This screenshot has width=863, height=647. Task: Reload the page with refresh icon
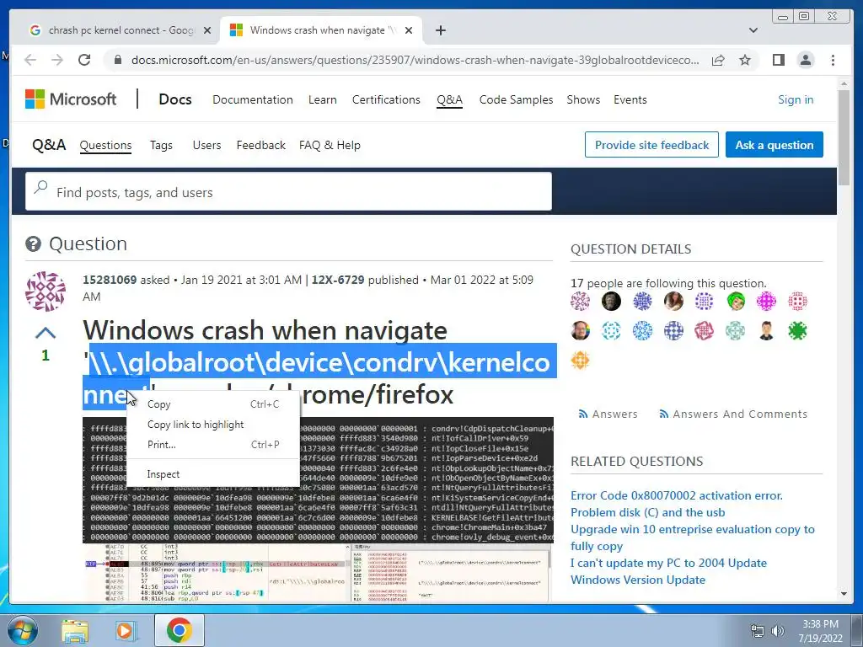coord(84,60)
